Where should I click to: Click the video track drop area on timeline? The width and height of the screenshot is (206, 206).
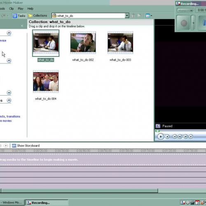103,159
